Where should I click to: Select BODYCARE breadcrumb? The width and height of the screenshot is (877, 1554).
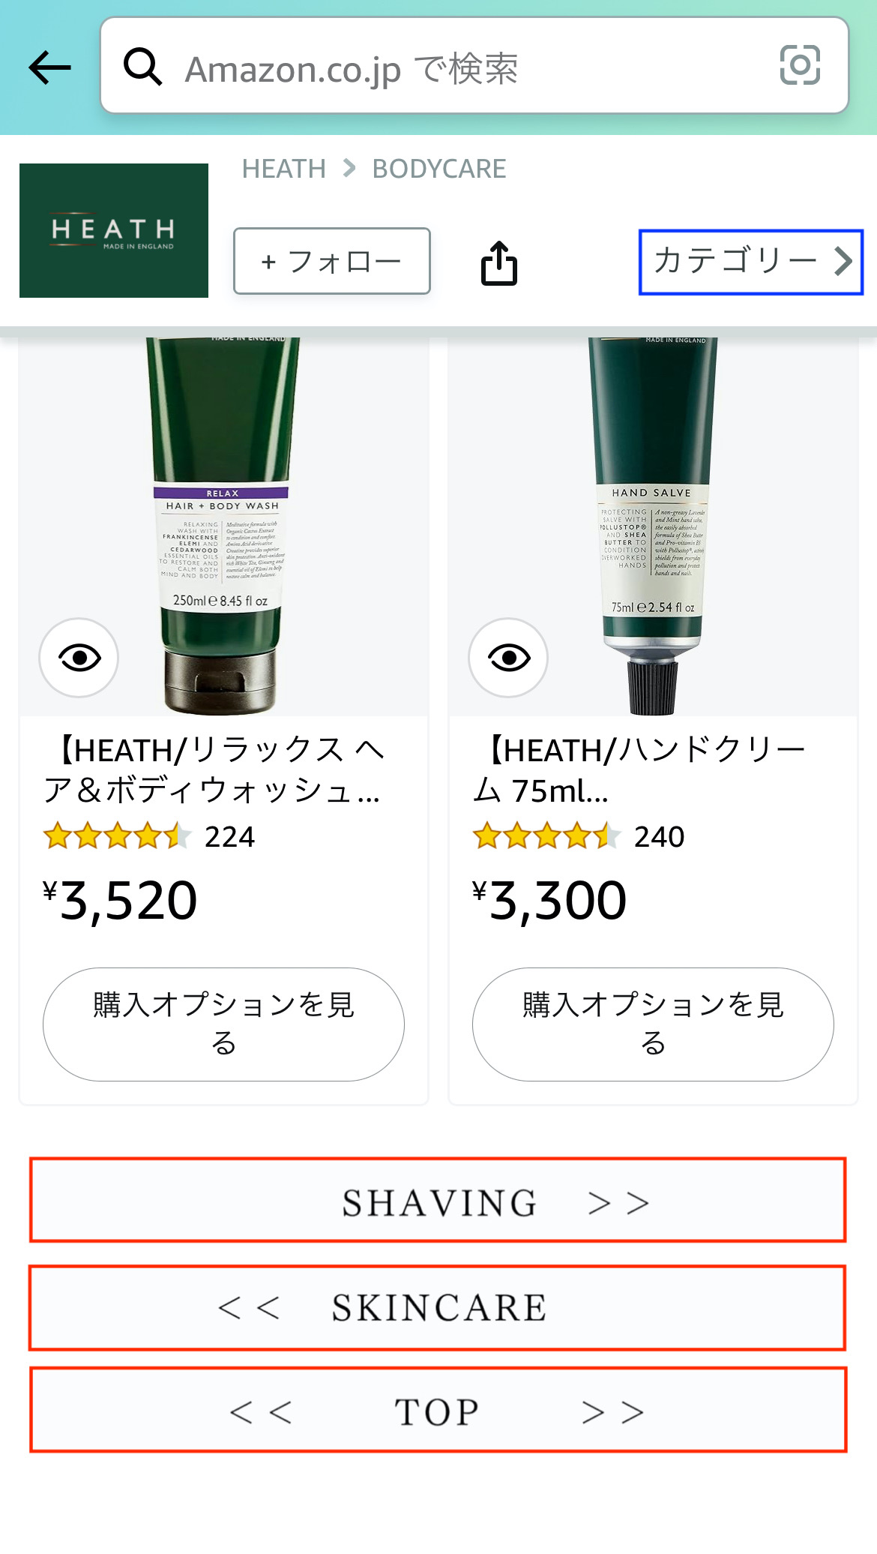439,169
